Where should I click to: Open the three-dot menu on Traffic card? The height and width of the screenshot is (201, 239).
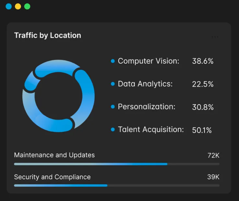pos(215,37)
